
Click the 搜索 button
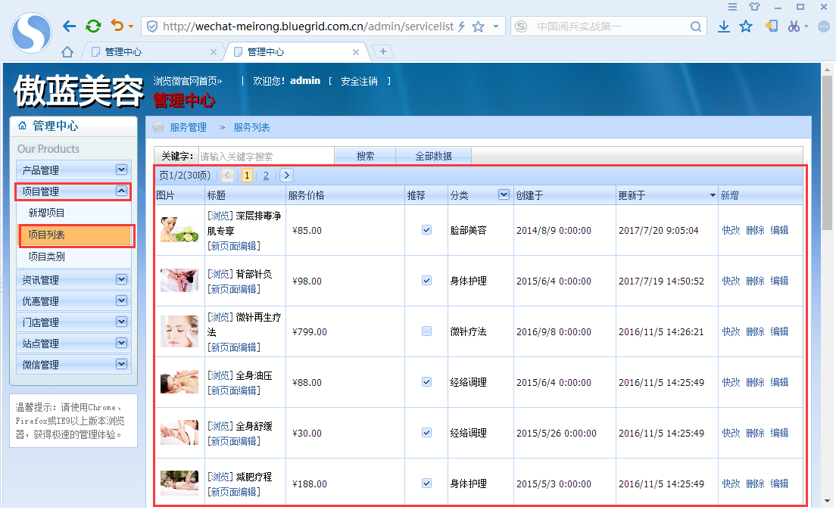[365, 156]
